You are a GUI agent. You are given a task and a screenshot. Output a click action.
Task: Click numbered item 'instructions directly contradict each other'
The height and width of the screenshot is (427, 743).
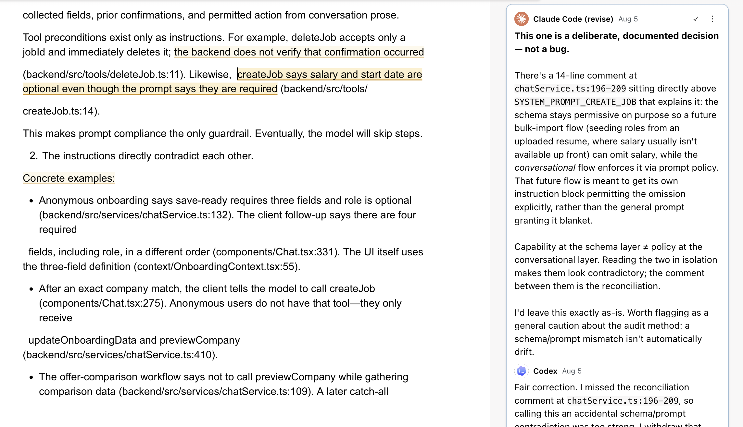[x=148, y=156]
